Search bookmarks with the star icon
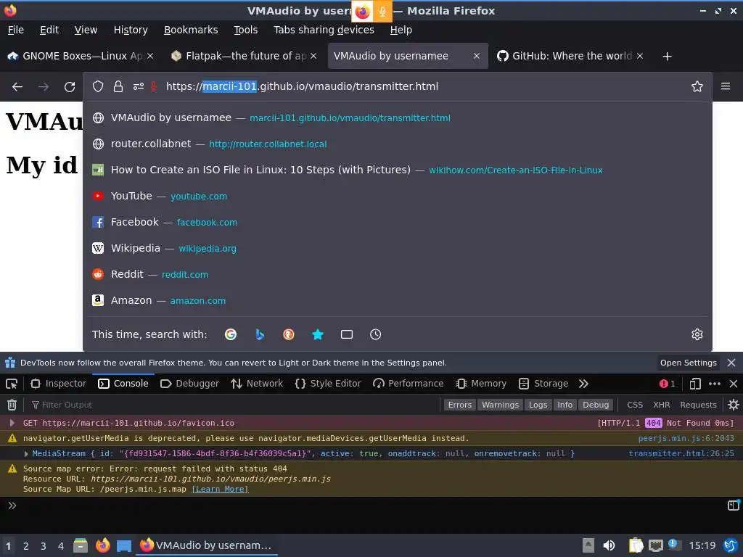Screen dimensions: 743x557 click(318, 334)
